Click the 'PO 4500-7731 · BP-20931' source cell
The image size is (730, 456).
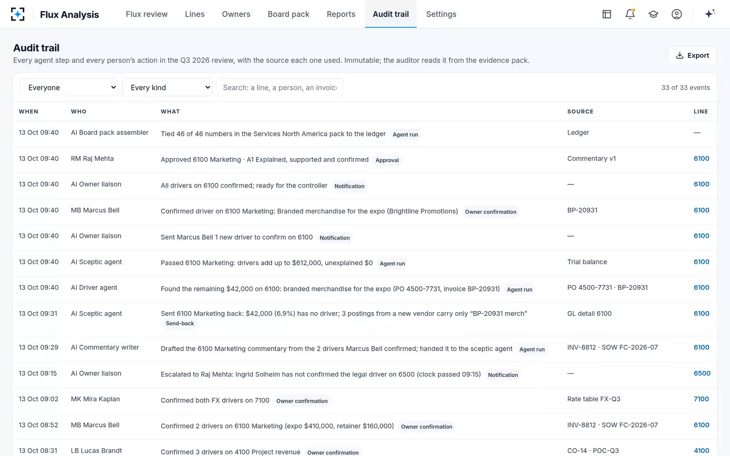[607, 288]
